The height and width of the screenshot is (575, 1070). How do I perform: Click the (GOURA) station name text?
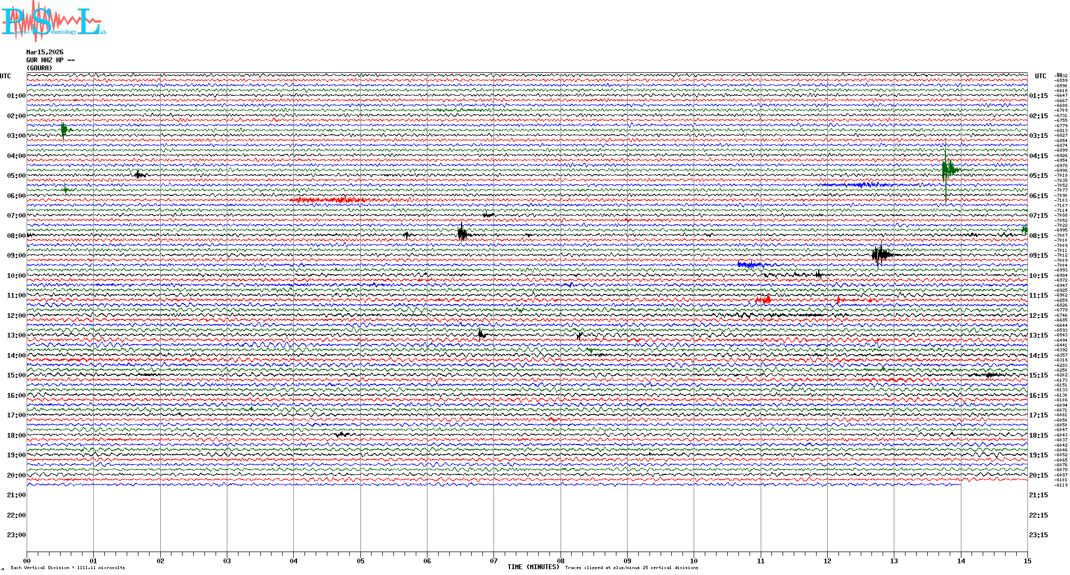[39, 68]
